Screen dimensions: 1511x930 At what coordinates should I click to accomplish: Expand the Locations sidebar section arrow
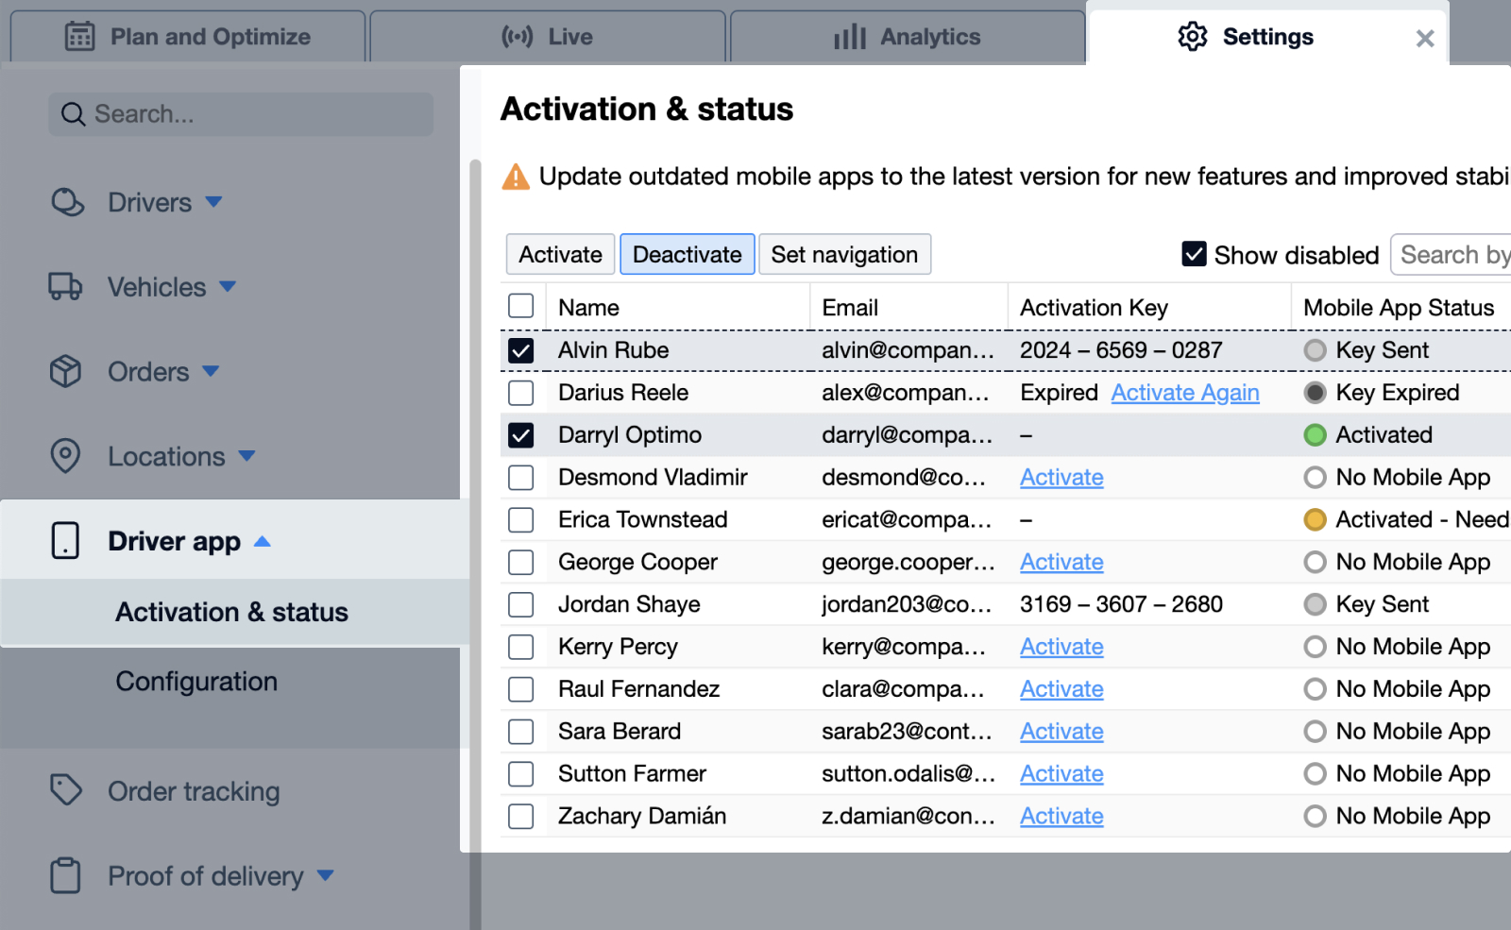click(247, 456)
